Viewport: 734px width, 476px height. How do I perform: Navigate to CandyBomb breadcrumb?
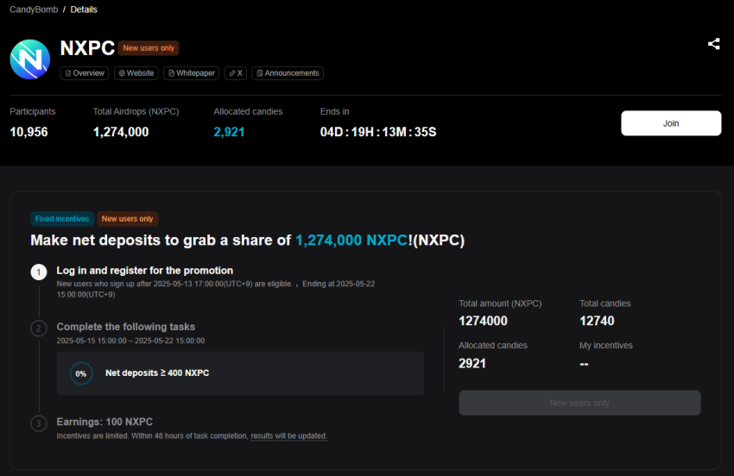tap(33, 9)
